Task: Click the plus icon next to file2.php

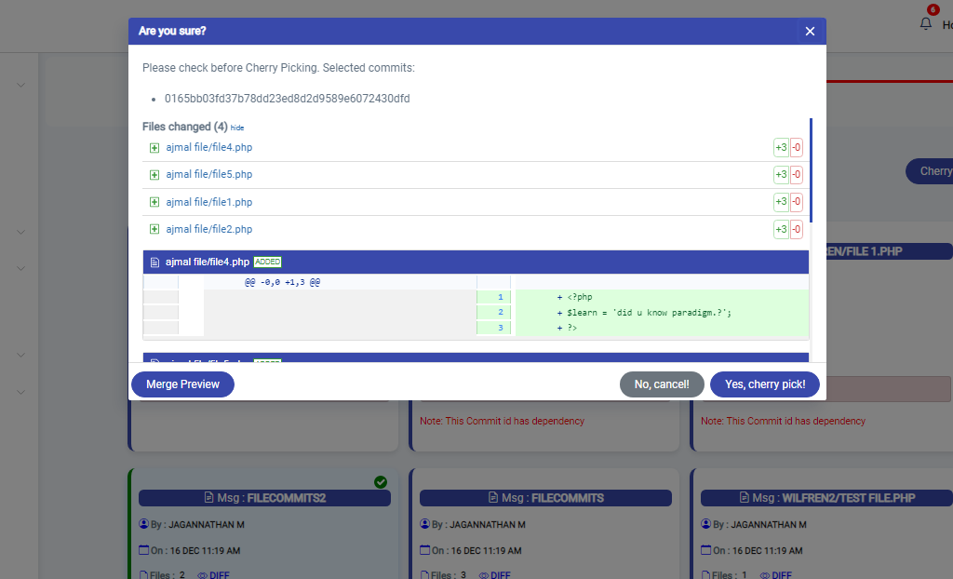Action: point(154,229)
